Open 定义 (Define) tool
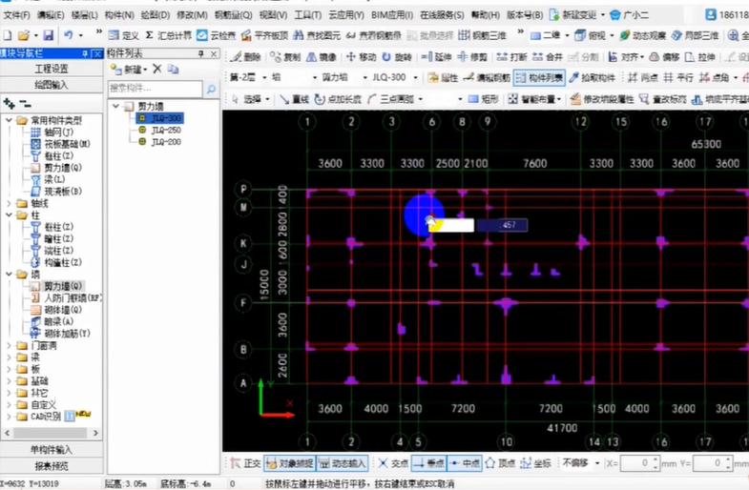The width and height of the screenshot is (749, 490). (x=124, y=35)
